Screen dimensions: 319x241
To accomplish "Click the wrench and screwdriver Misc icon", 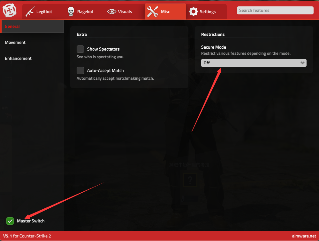I will (153, 12).
